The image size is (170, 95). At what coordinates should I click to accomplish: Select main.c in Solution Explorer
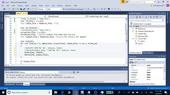pyautogui.click(x=142, y=41)
